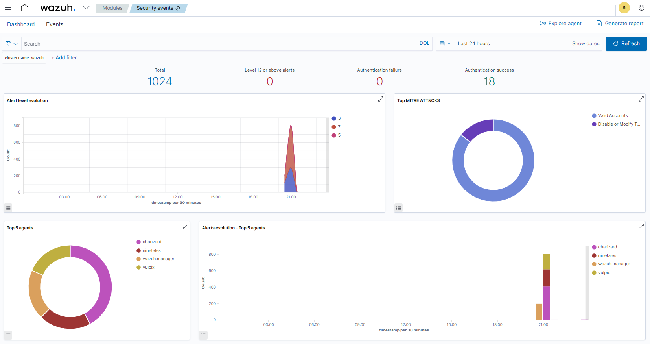Click vulpix in Top 5 agents legend
Screen dimensions: 650x344
(145, 268)
